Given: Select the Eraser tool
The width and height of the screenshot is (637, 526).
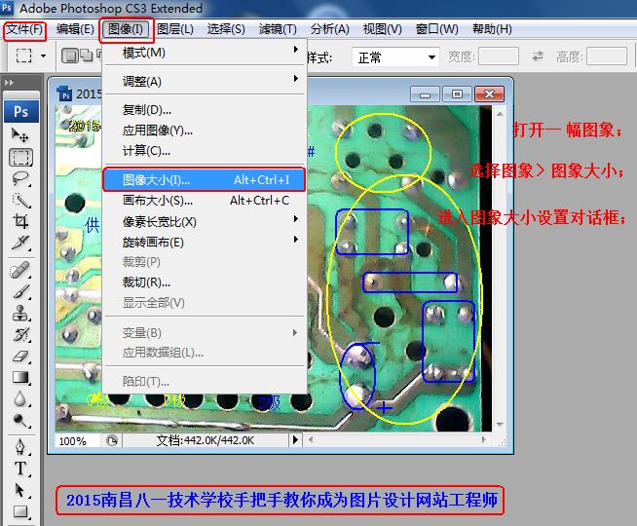Looking at the screenshot, I should [20, 357].
